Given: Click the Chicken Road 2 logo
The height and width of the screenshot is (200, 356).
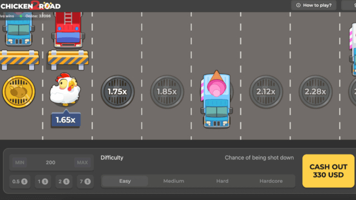Looking at the screenshot, I should click(31, 6).
